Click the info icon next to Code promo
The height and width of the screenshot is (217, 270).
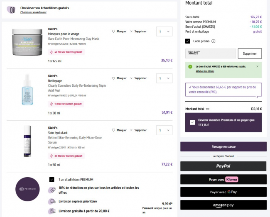pyautogui.click(x=214, y=41)
